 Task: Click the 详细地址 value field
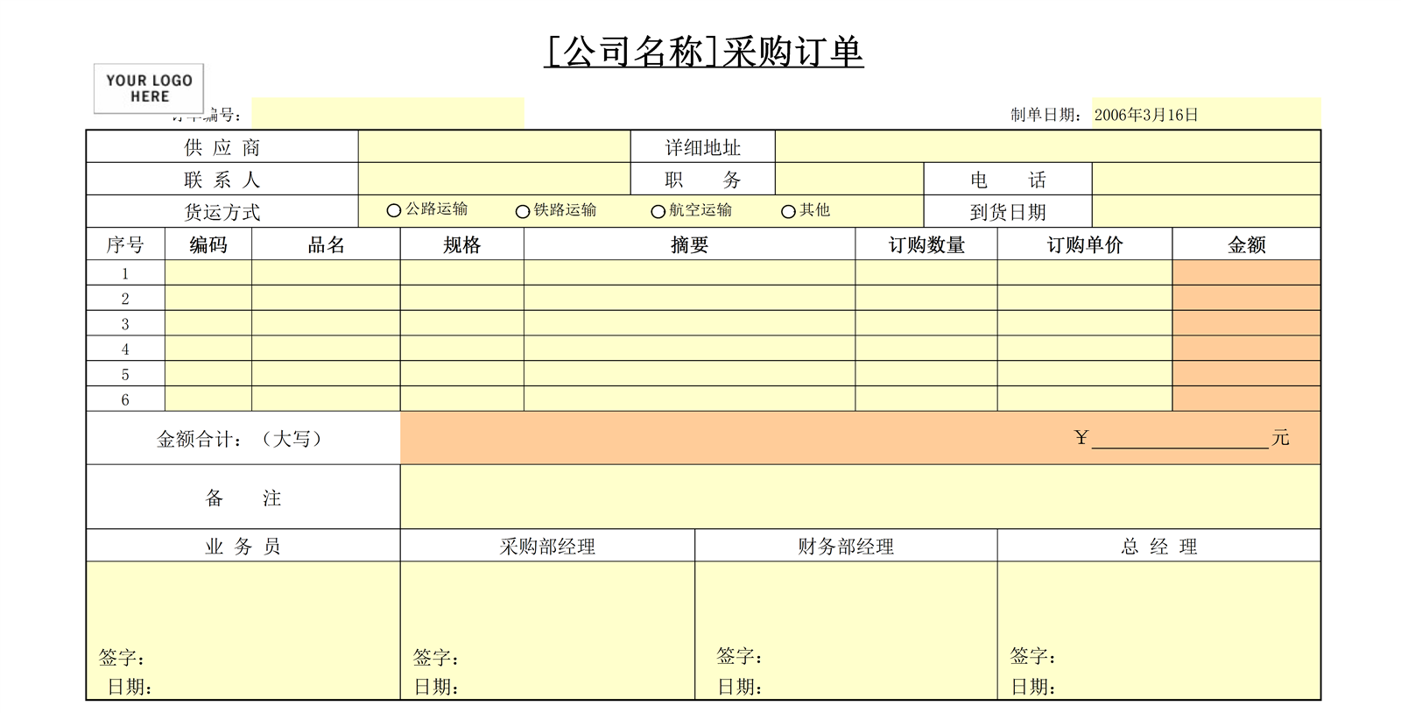coord(1048,147)
